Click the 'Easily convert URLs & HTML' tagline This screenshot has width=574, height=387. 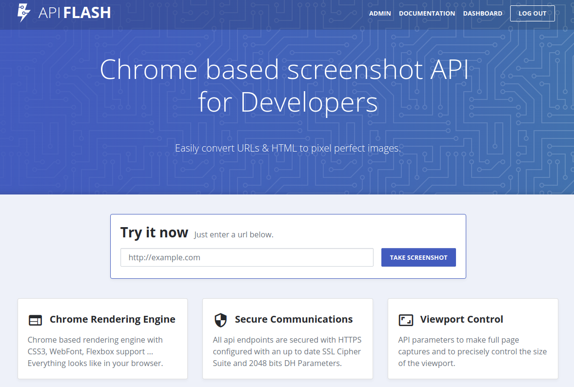[288, 148]
